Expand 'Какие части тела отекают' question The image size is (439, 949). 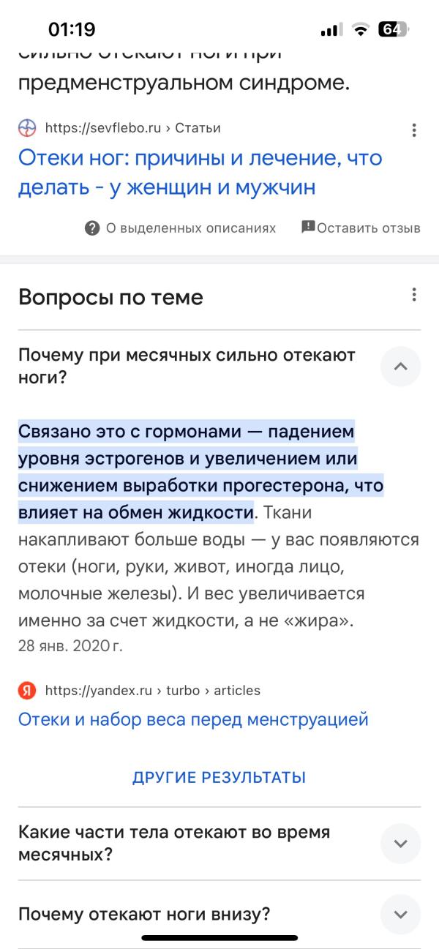400,843
